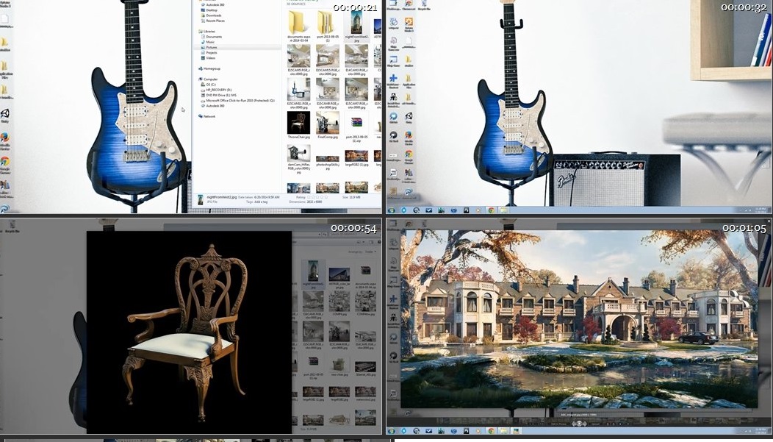Select the E15CAM11 guitar render thumbnail, 00:00:21 frame

(x=299, y=89)
